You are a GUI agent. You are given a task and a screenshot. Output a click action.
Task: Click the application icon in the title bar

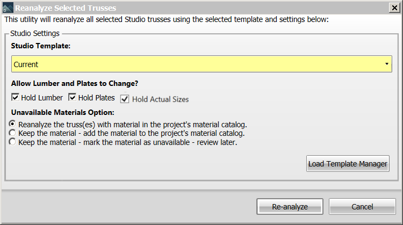coord(8,8)
